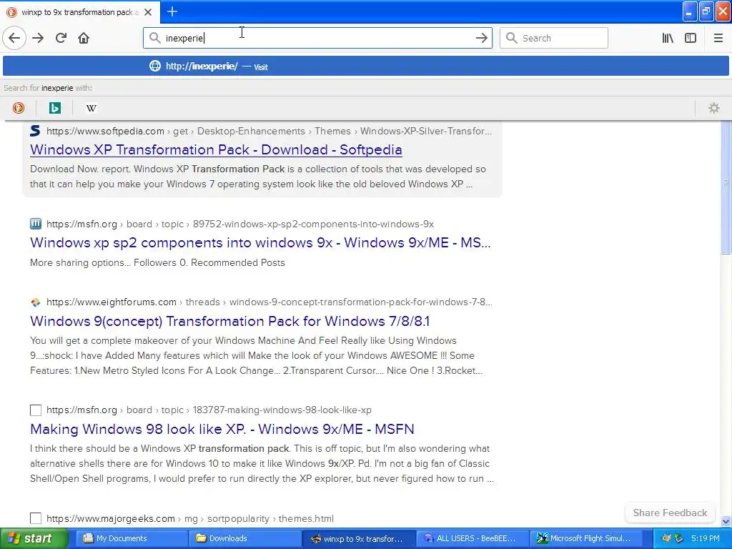The image size is (732, 549).
Task: Click the magnifier icon in address bar
Action: tap(154, 38)
